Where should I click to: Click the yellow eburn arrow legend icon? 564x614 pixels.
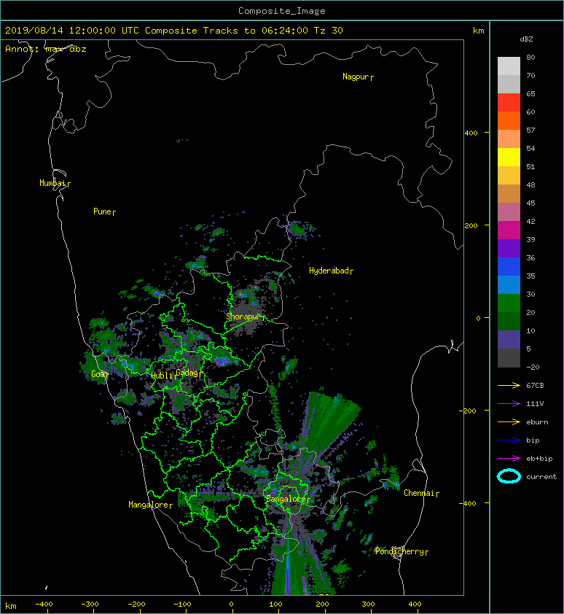click(509, 421)
